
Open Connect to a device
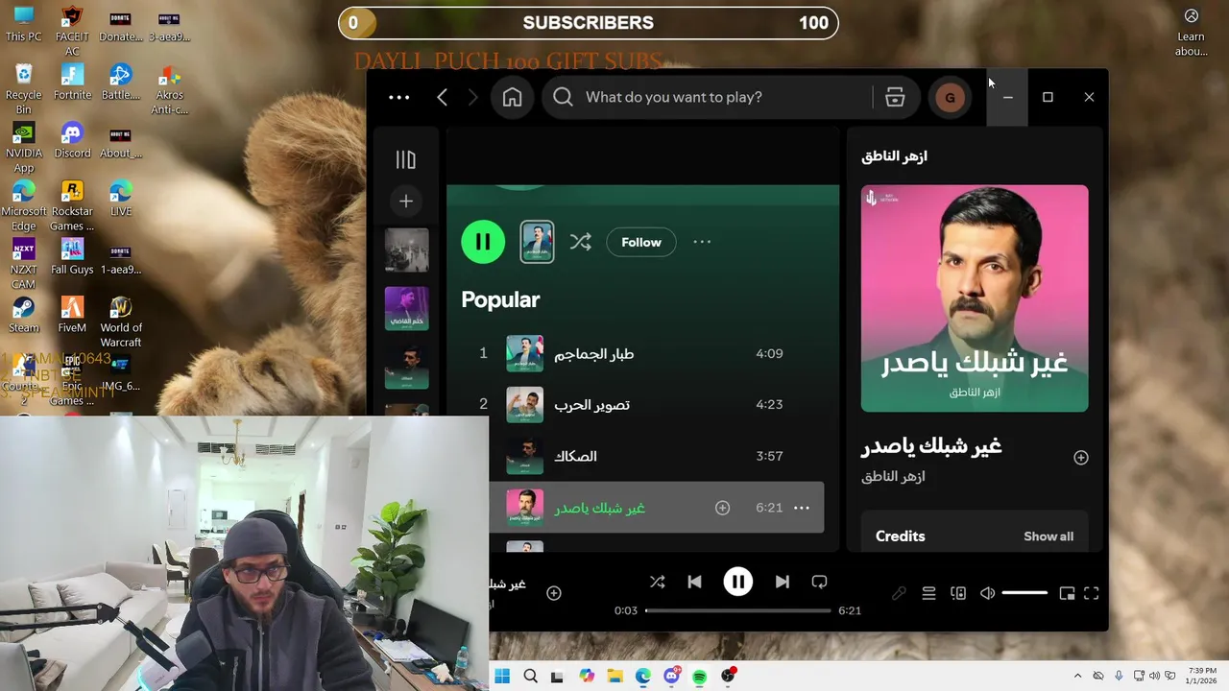pyautogui.click(x=958, y=593)
